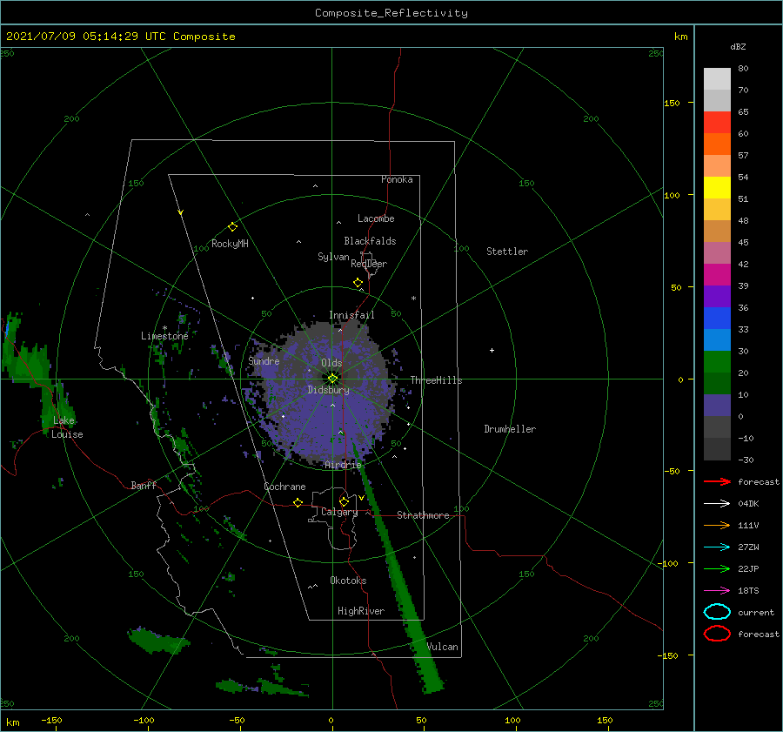Click the Strathmore label
Image resolution: width=783 pixels, height=732 pixels.
coord(423,515)
